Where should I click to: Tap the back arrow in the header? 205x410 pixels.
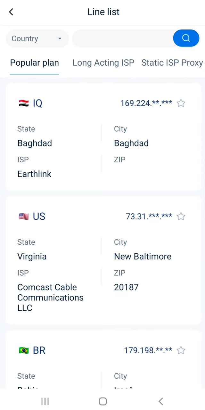[11, 12]
